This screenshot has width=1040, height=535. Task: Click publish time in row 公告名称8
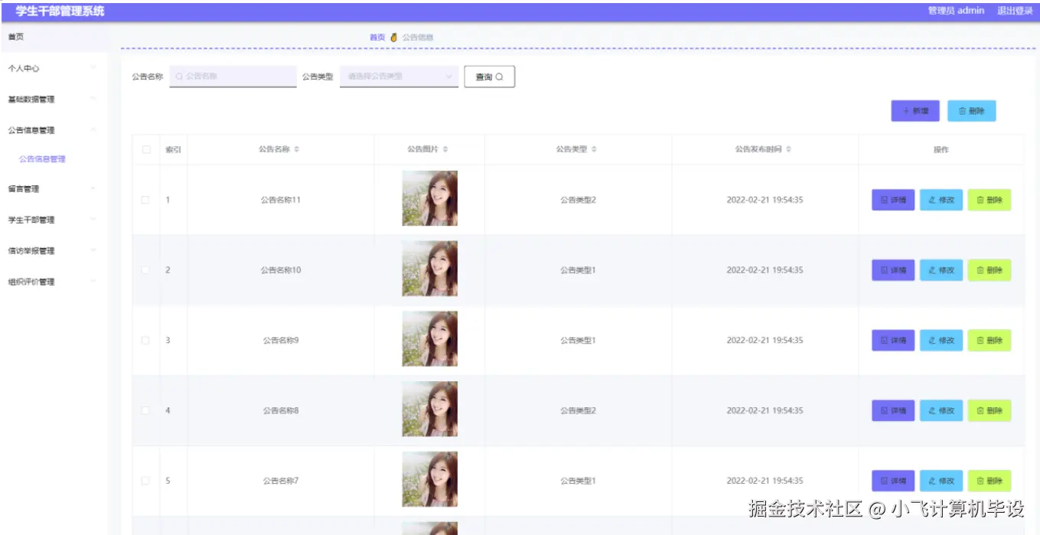click(x=765, y=411)
